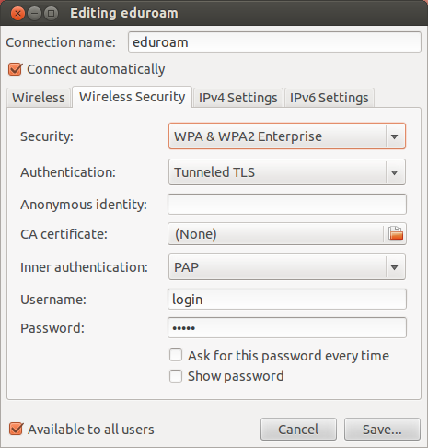Image resolution: width=428 pixels, height=448 pixels.
Task: Switch to the Wireless tab
Action: coord(39,98)
